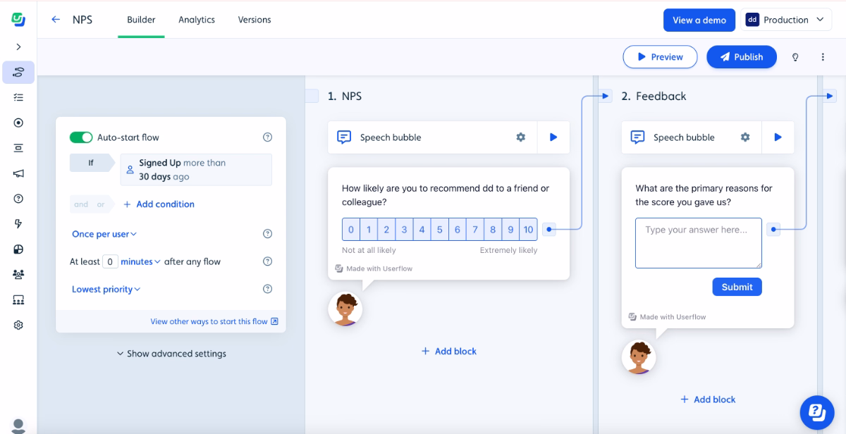Open the Banners icon in the sidebar
The image size is (846, 434).
coord(18,148)
